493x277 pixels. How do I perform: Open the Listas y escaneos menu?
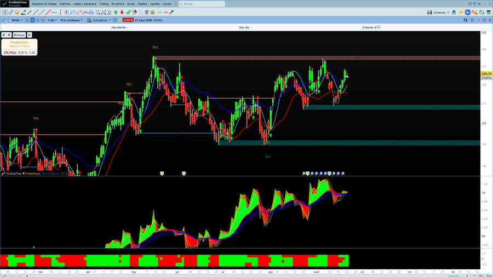click(84, 4)
